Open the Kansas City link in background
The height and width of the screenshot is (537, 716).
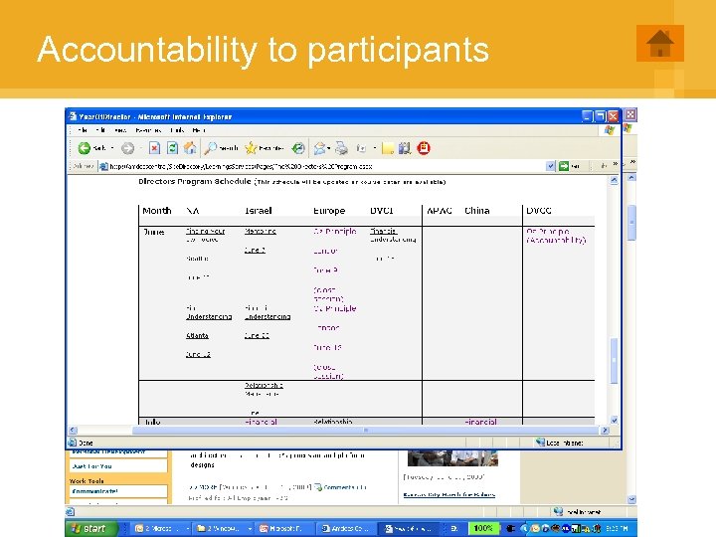click(x=448, y=494)
